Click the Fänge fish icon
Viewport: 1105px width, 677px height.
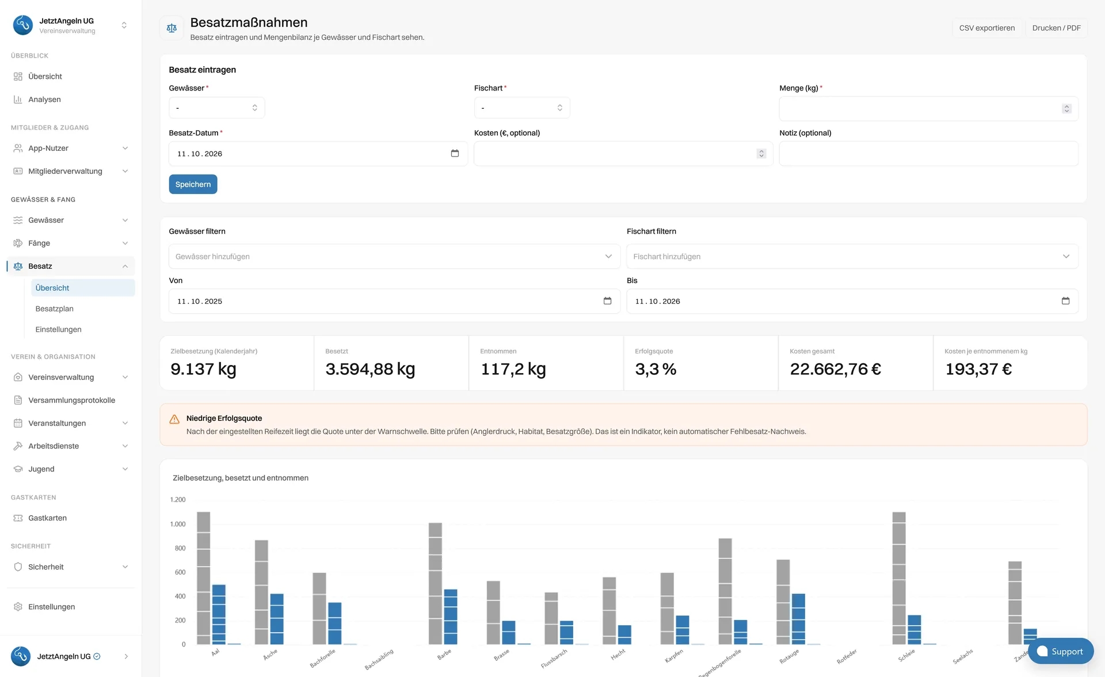[x=18, y=244]
